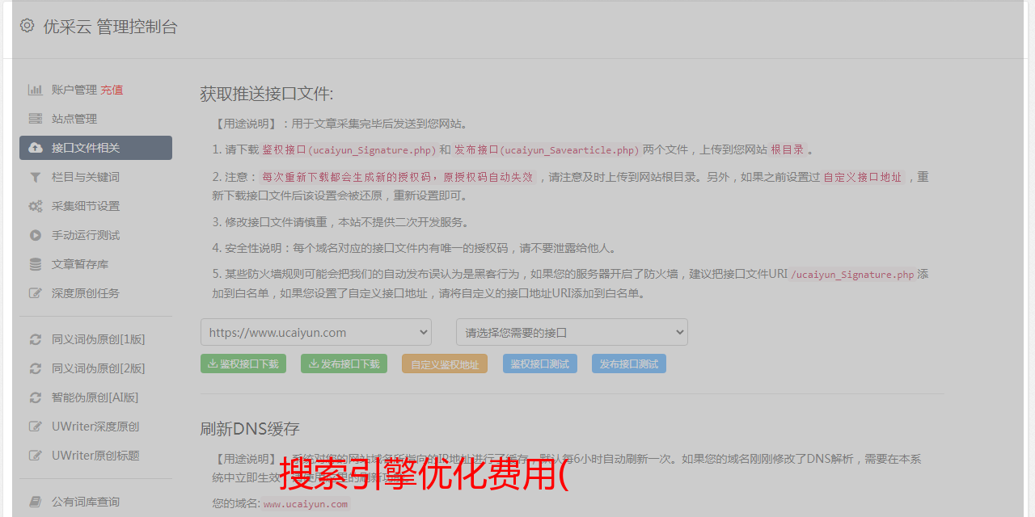1035x517 pixels.
Task: Click the red 充值 link
Action: (112, 90)
